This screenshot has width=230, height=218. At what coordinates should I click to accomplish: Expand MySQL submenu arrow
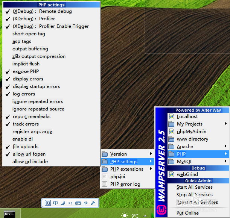[226, 161]
